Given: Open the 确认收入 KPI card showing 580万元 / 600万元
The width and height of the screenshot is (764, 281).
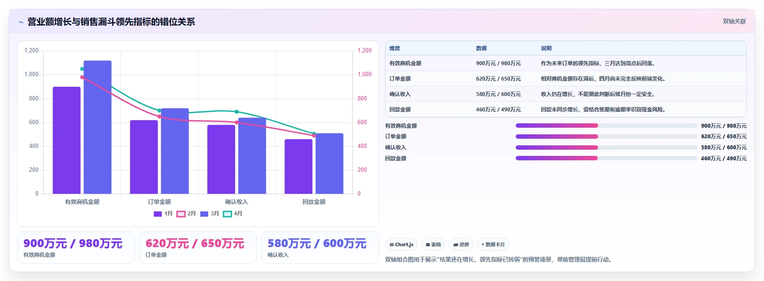Looking at the screenshot, I should click(320, 248).
